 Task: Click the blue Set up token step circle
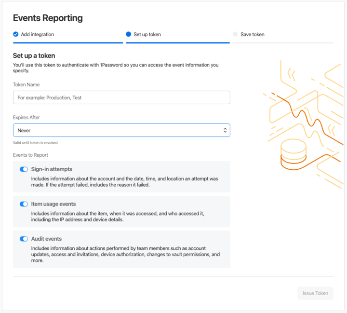(128, 34)
